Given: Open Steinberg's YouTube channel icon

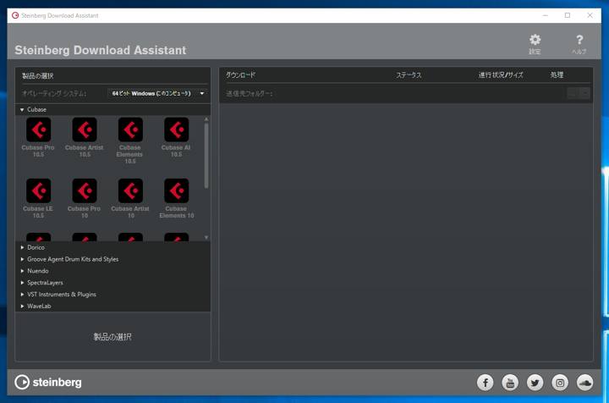Looking at the screenshot, I should click(510, 383).
